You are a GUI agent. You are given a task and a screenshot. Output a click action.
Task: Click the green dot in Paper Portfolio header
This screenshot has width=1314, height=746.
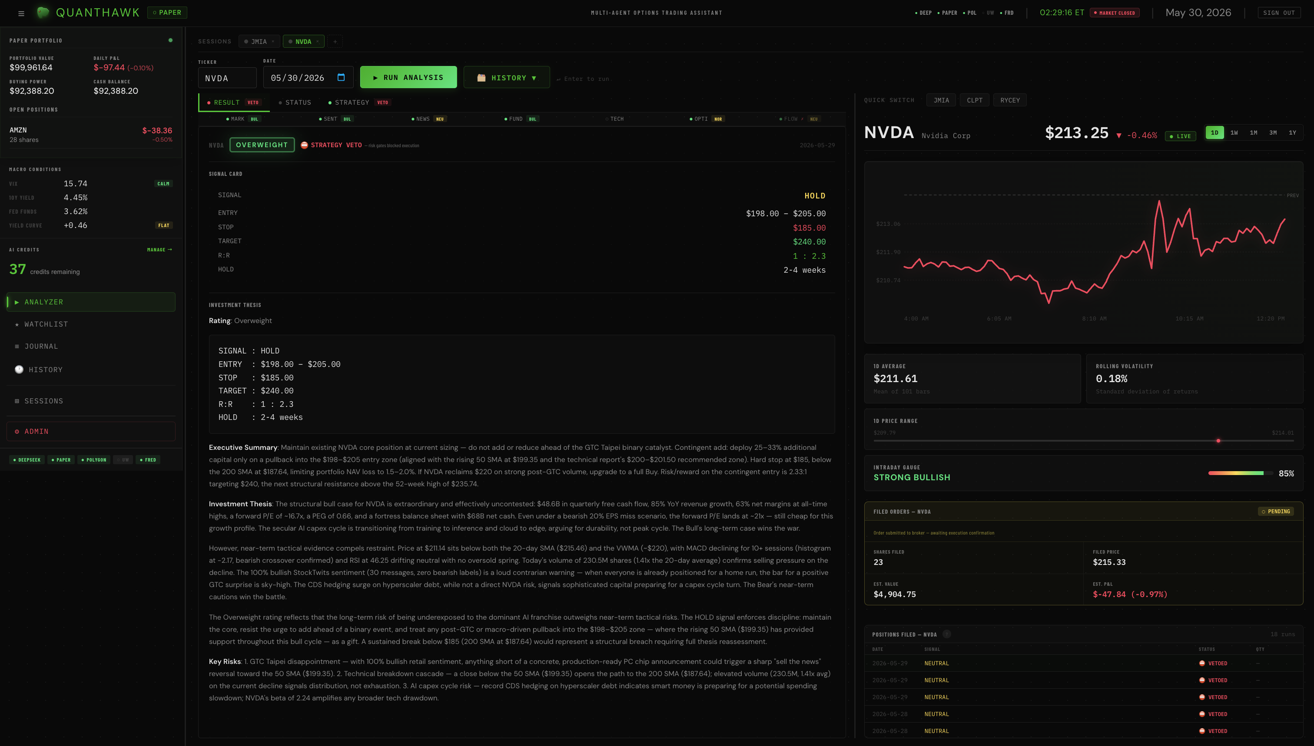tap(171, 40)
